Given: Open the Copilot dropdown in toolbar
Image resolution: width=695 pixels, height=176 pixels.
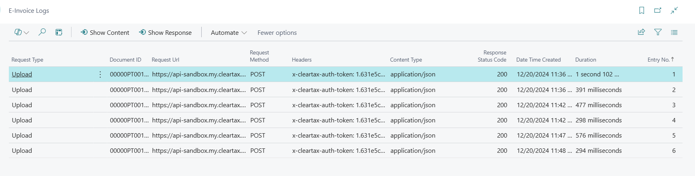Looking at the screenshot, I should pyautogui.click(x=22, y=32).
